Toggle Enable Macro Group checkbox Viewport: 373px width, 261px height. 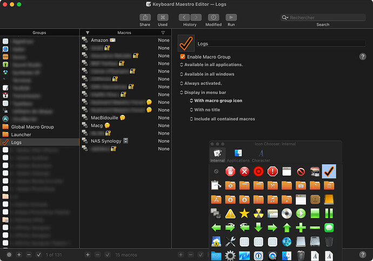183,57
